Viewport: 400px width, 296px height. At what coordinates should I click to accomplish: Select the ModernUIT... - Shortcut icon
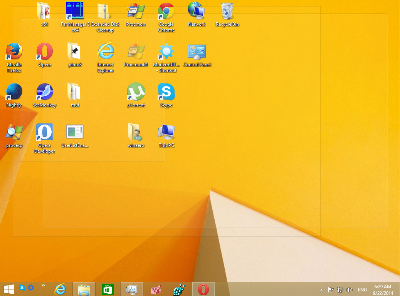tap(166, 58)
